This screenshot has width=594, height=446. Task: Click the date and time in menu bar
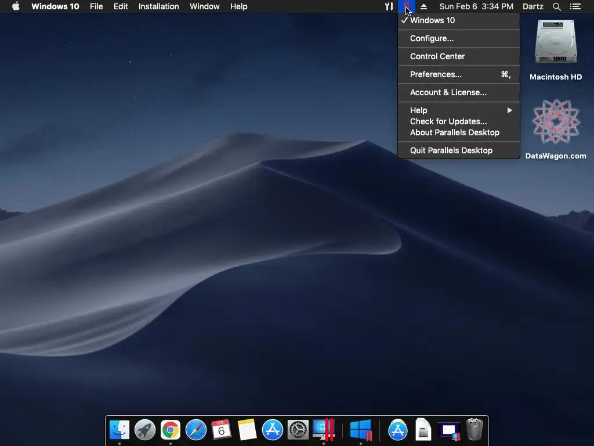pyautogui.click(x=476, y=6)
